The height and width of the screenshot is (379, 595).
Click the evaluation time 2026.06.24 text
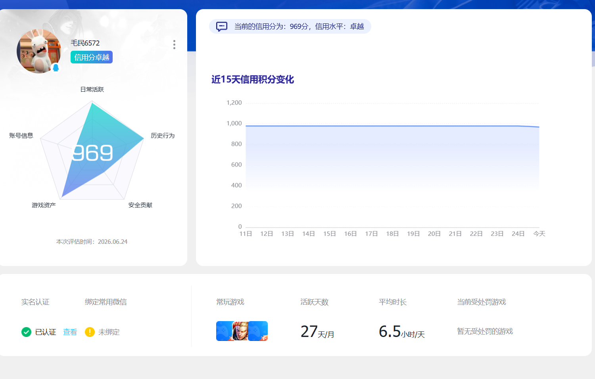click(x=92, y=241)
